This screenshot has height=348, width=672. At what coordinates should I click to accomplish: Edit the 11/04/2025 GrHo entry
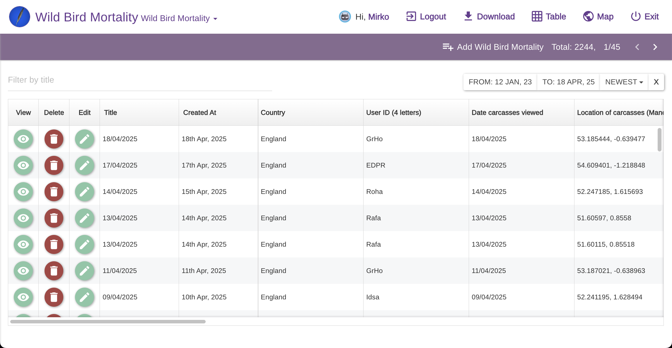tap(85, 271)
